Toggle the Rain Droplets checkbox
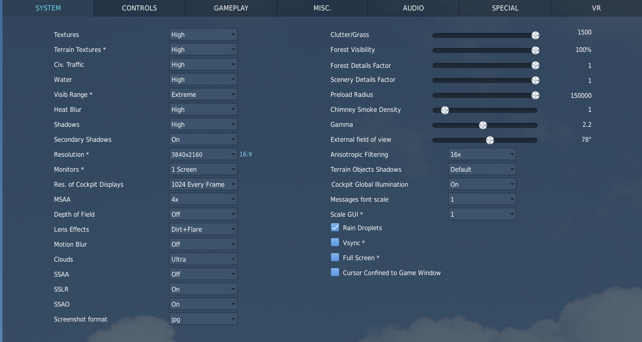Image resolution: width=642 pixels, height=342 pixels. pos(335,228)
